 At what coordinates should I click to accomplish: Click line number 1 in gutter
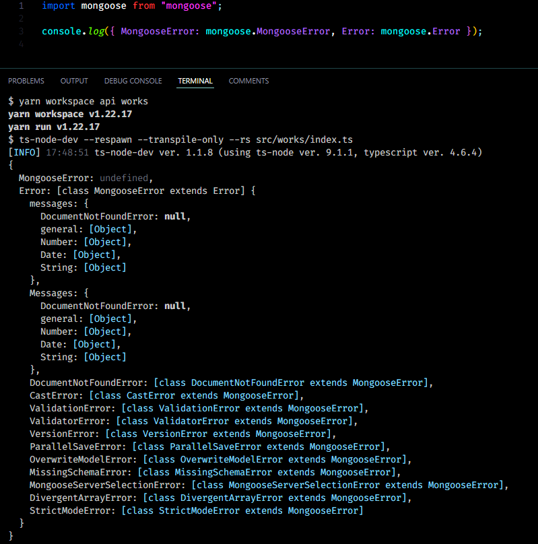click(x=21, y=5)
